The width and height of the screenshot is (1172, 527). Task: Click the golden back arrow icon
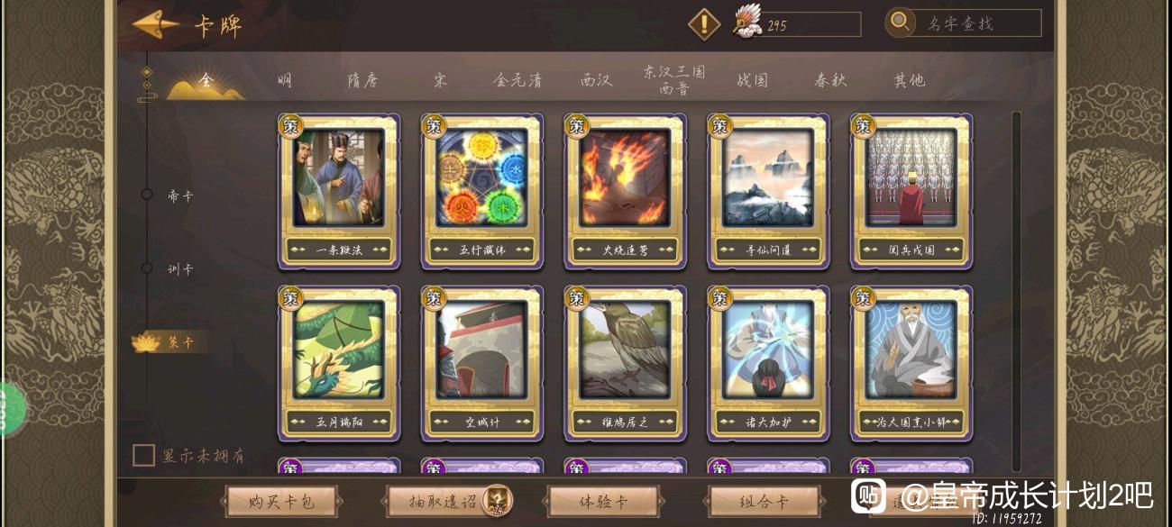(x=155, y=24)
